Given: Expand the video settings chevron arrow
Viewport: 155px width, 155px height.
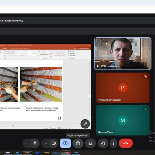Looking at the screenshot, I should pos(46,143).
